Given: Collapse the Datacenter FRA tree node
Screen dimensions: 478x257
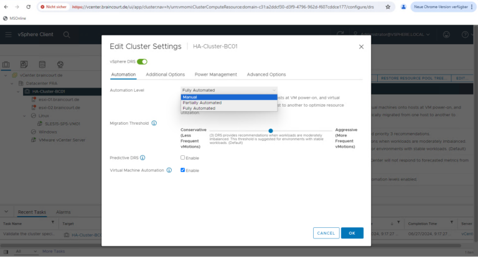Looking at the screenshot, I should click(12, 83).
